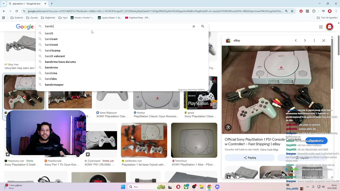Open the weather widget on taskbar

click(x=14, y=186)
